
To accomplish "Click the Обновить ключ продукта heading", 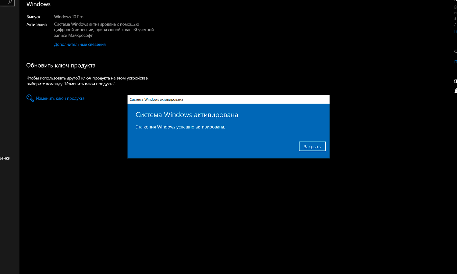I will 61,65.
